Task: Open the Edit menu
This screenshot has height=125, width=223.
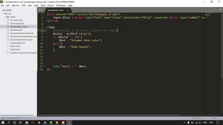Action: click(8, 6)
